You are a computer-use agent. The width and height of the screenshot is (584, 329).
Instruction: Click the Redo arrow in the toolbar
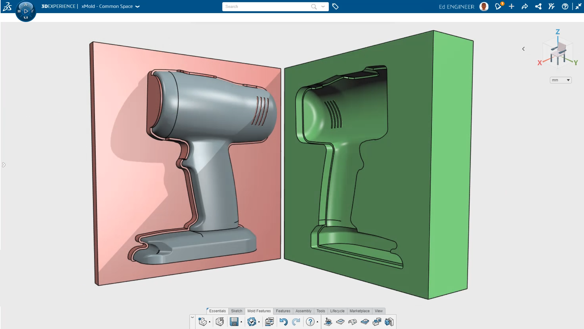tap(296, 322)
